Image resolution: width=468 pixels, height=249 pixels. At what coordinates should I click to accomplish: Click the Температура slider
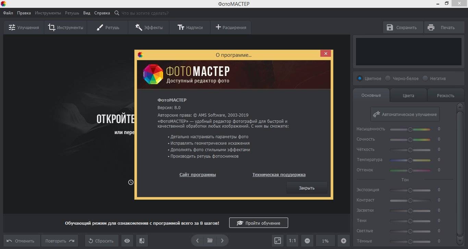click(410, 160)
